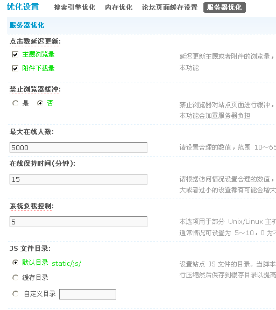Choose the 自定义目录 radio option
The height and width of the screenshot is (310, 276).
tap(15, 294)
